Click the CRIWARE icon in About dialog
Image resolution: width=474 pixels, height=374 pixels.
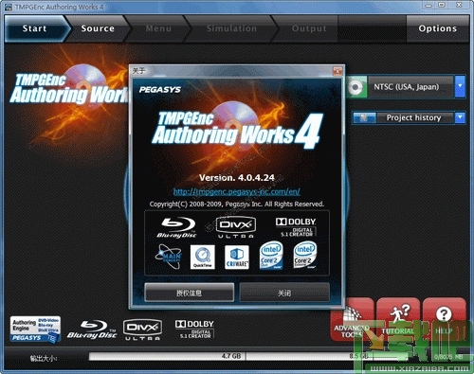point(237,257)
